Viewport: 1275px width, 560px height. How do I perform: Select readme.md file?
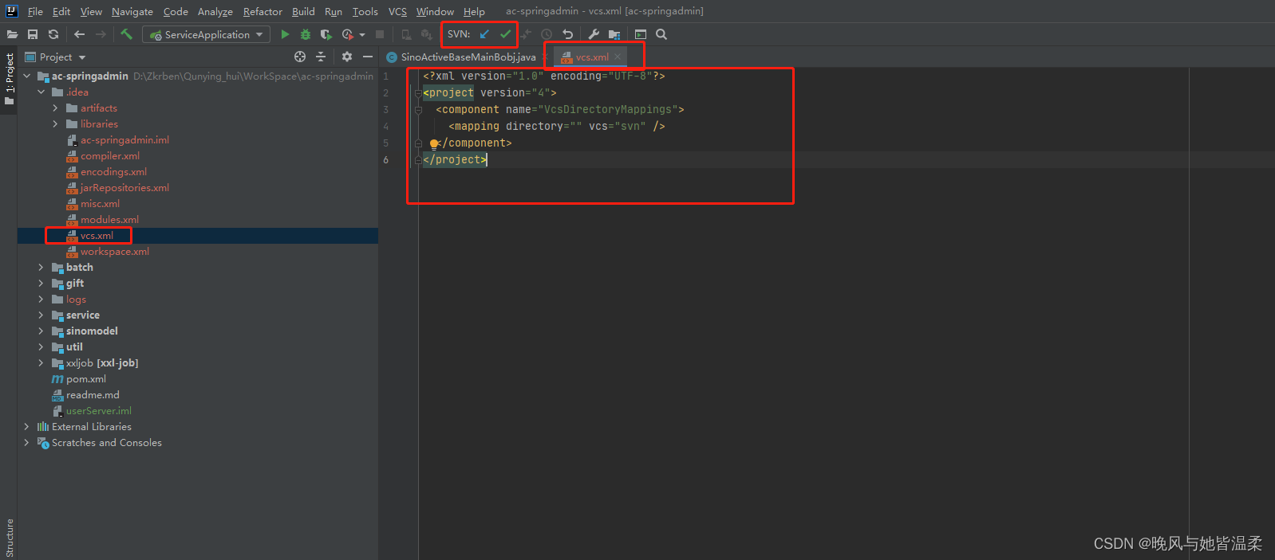pyautogui.click(x=93, y=395)
